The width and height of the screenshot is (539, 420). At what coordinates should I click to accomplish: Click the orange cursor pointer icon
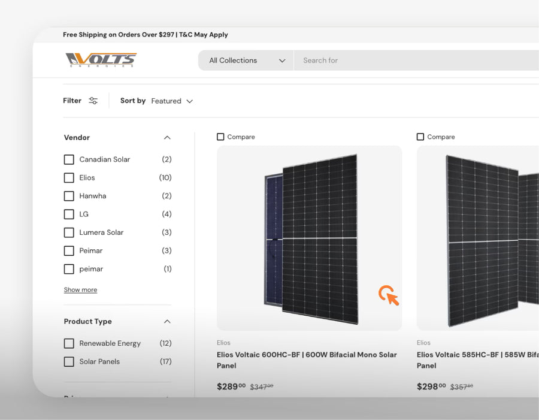coord(388,295)
